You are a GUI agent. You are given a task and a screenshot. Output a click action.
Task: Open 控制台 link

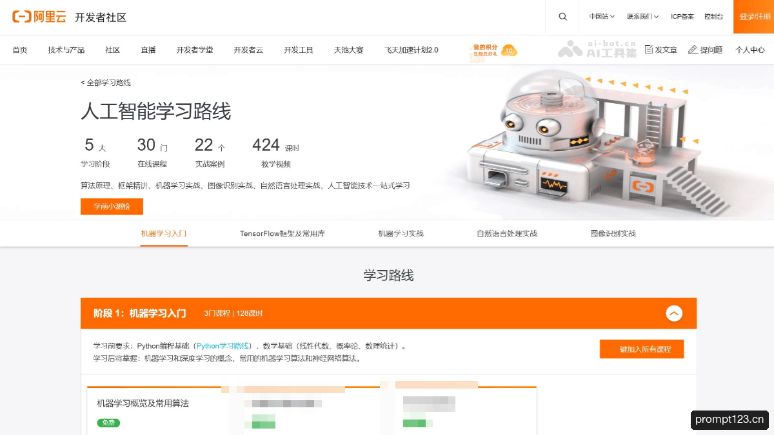[713, 17]
